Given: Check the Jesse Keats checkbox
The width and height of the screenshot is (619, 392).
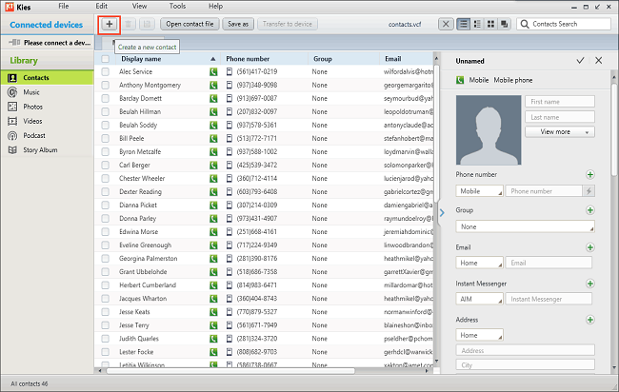Looking at the screenshot, I should (105, 312).
